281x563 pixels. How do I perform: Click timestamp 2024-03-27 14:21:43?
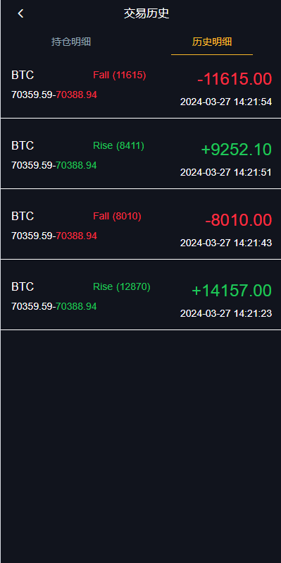[x=226, y=243]
